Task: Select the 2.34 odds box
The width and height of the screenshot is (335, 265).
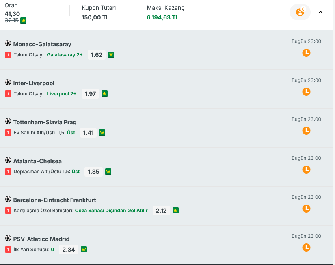Action: point(68,250)
